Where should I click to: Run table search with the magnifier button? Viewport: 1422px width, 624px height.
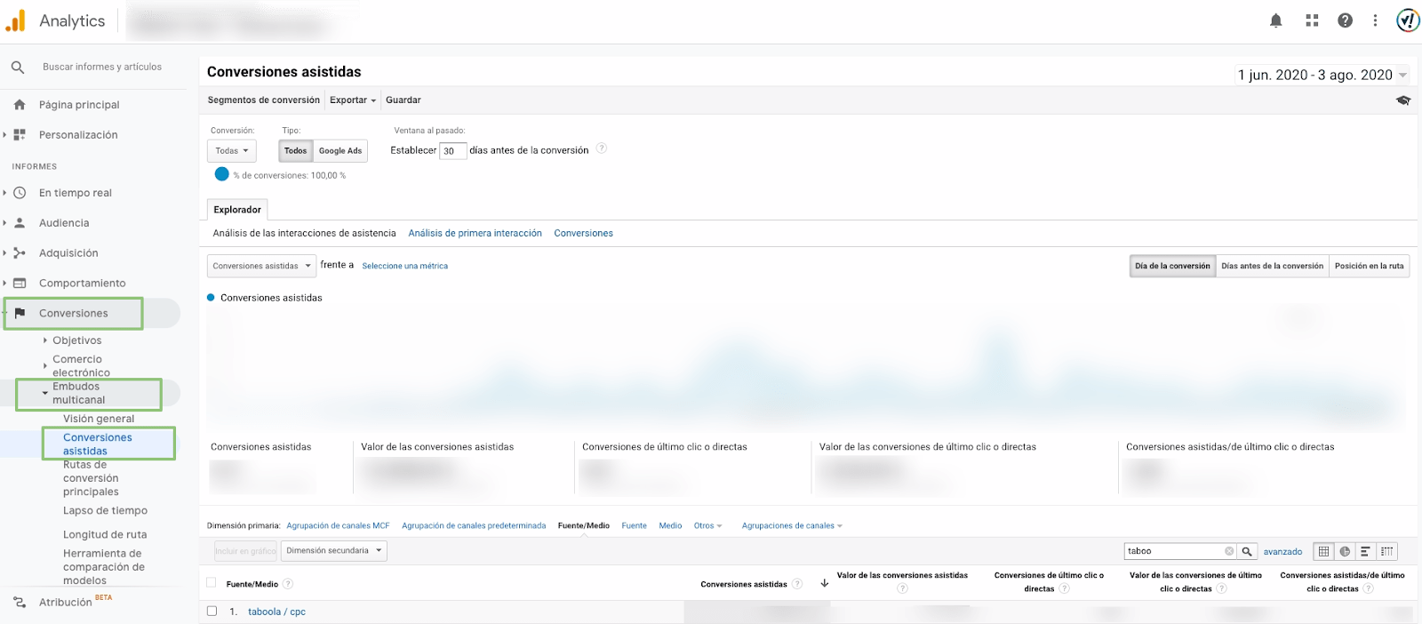tap(1247, 551)
